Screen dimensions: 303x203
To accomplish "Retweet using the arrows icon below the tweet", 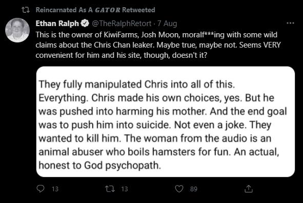I will [x=110, y=189].
